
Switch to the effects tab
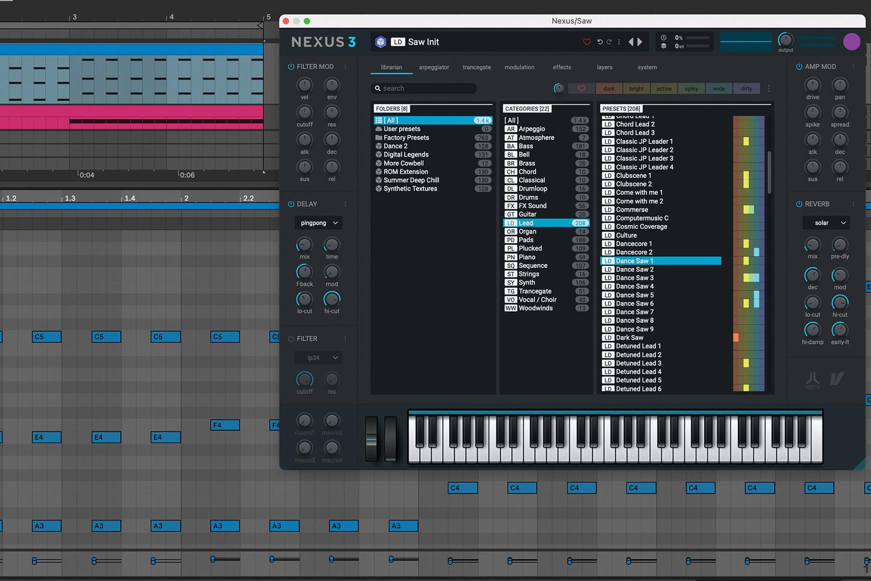pos(562,68)
